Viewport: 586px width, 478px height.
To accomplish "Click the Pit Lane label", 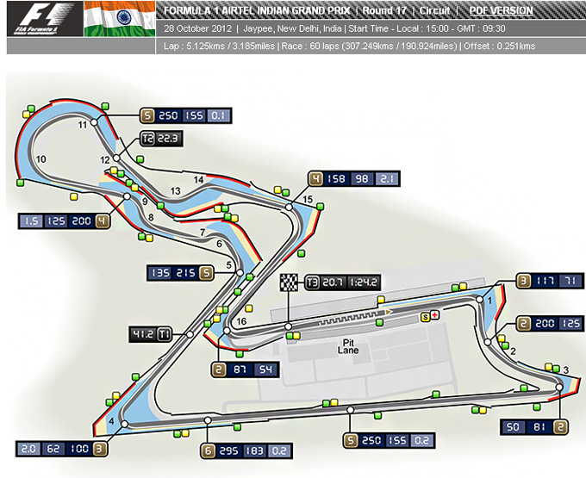I will point(346,346).
